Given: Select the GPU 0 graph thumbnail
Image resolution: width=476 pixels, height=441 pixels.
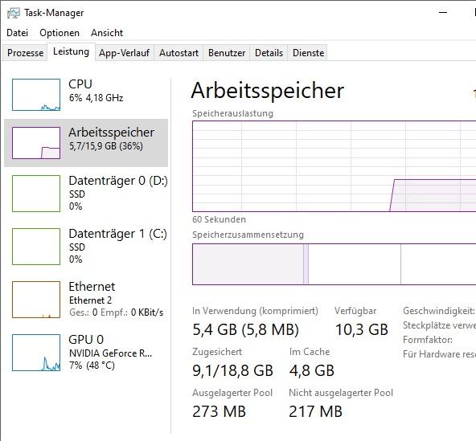Looking at the screenshot, I should coord(36,353).
